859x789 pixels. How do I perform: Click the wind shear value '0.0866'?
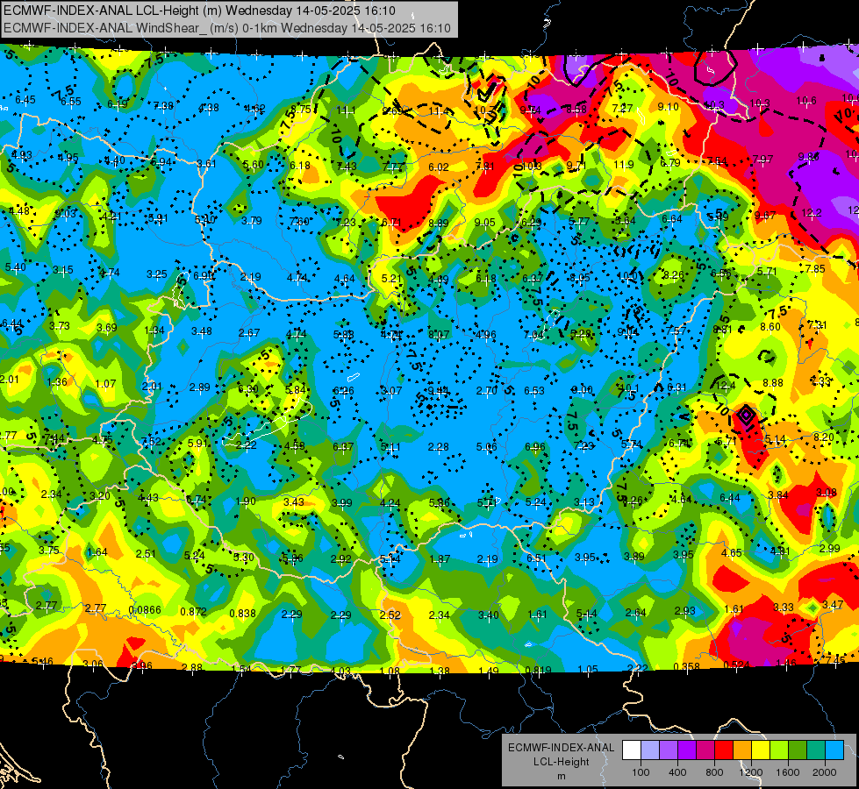[x=145, y=610]
